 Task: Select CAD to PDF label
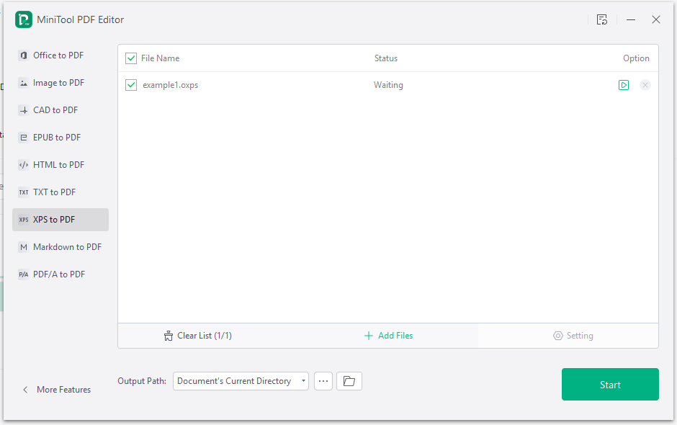(55, 110)
